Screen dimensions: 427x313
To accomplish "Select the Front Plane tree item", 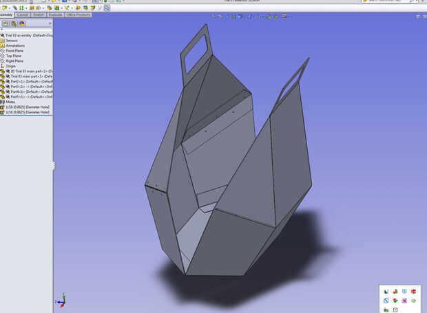I will tap(14, 51).
